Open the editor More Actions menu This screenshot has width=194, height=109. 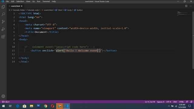pos(191,6)
